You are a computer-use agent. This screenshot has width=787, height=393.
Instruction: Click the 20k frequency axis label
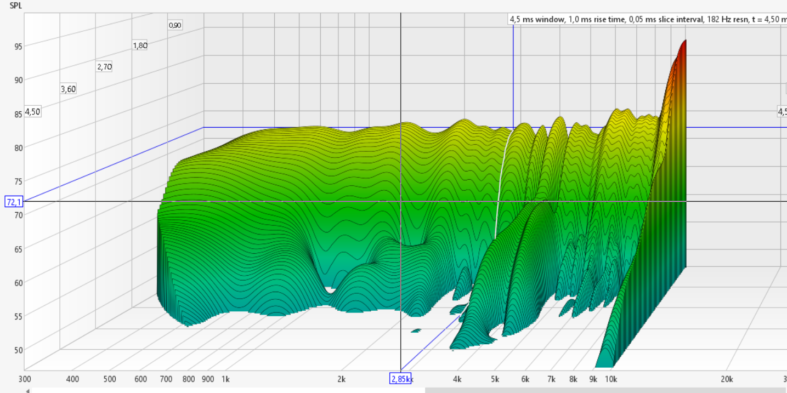(727, 379)
